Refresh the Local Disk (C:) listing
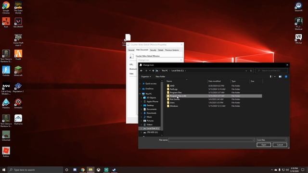Screen dimensions: 308x173 tap(251, 71)
